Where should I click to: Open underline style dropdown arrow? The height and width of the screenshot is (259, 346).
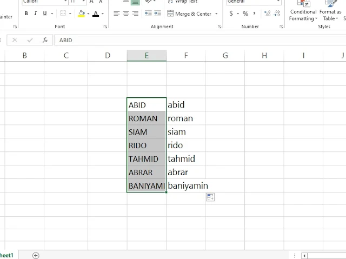point(52,14)
